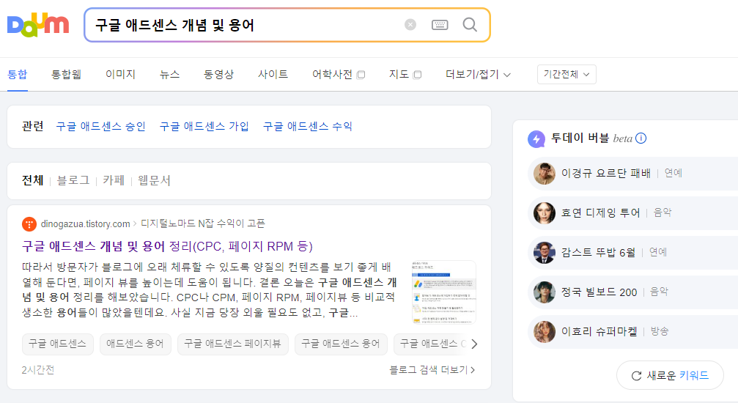Click the new-window icon beside 어학사전

[361, 75]
